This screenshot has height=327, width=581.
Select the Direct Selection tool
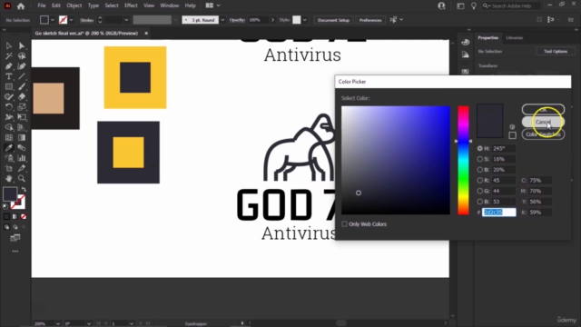22,46
